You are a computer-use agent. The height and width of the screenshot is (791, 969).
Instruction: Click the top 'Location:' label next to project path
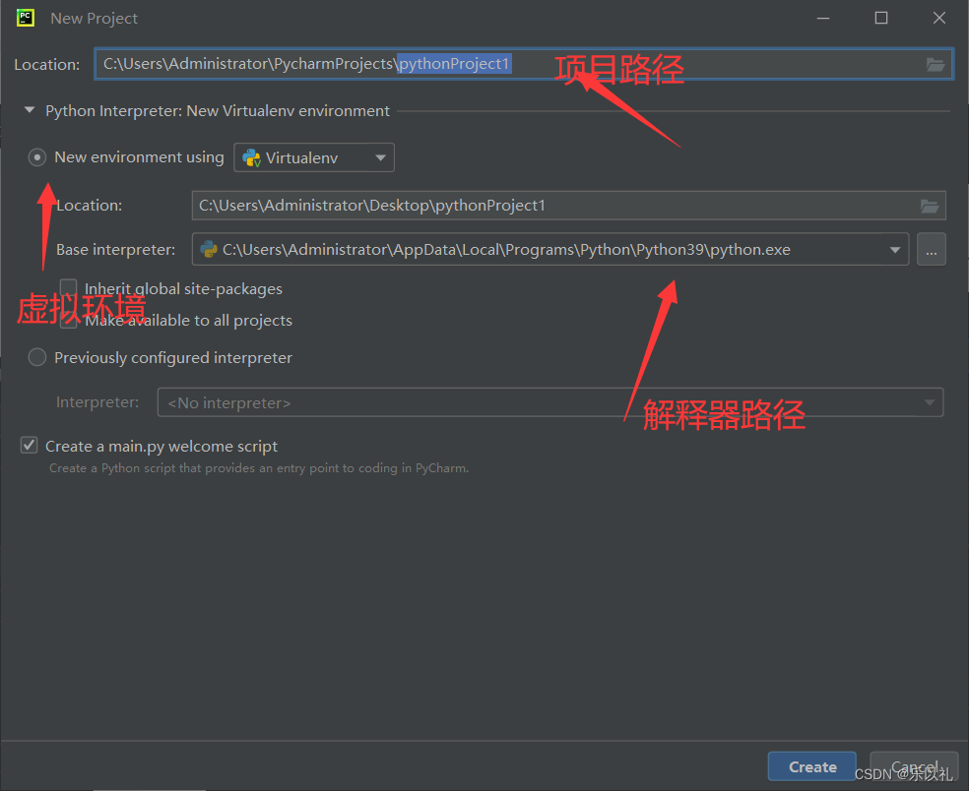click(47, 64)
